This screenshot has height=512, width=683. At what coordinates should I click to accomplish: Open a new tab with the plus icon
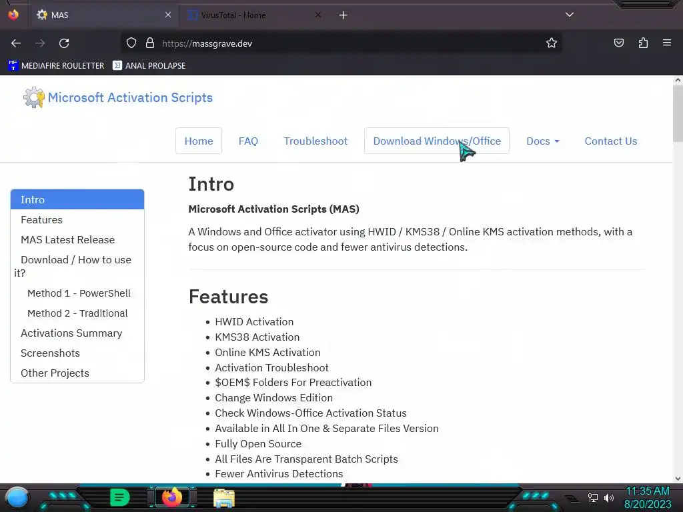click(x=344, y=15)
